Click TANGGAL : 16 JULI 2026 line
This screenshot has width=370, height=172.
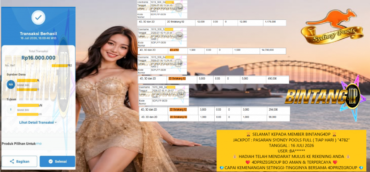point(292,146)
